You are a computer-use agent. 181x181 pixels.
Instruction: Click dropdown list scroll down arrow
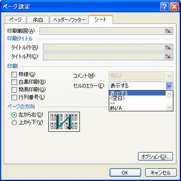pos(170,107)
